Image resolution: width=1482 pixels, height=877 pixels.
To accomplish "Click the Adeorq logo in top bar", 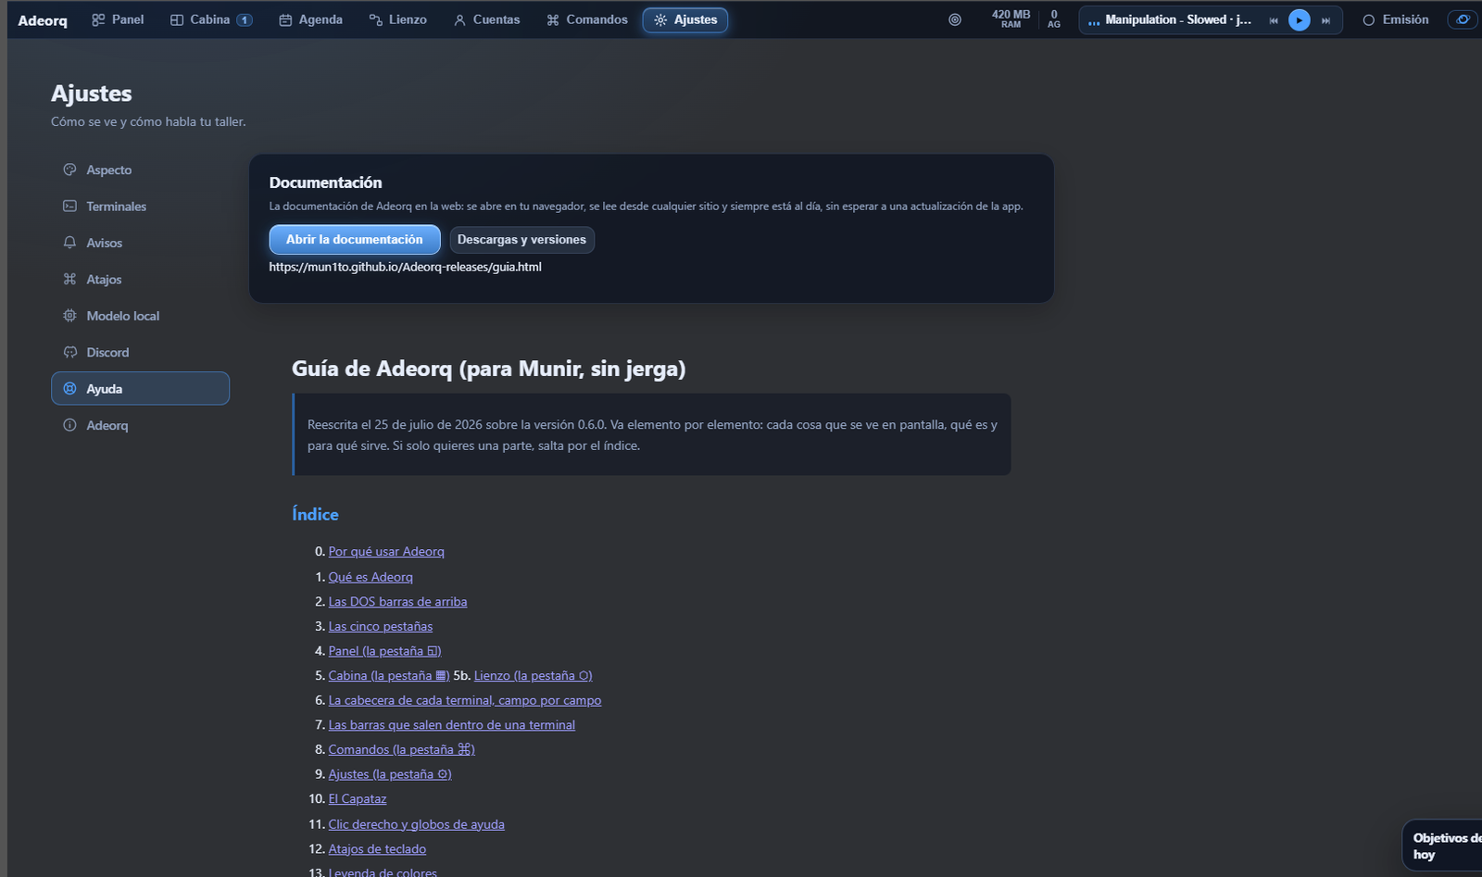I will 43,20.
